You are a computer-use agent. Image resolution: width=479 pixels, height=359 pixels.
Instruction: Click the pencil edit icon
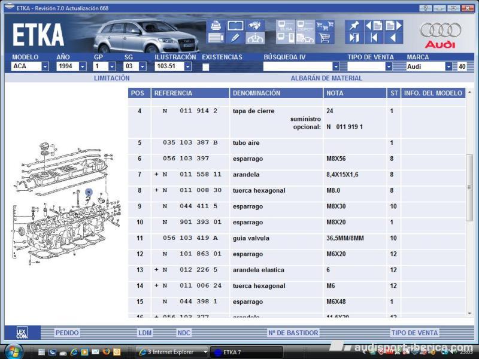click(x=235, y=38)
